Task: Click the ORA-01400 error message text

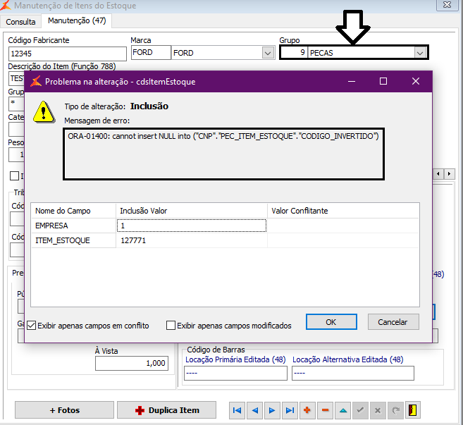Action: [223, 136]
